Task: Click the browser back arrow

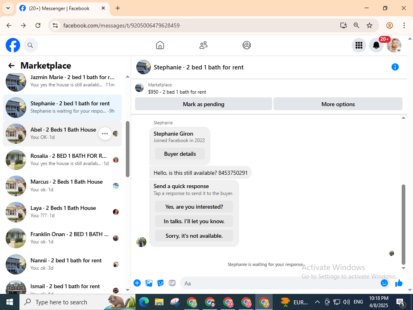Action: pyautogui.click(x=9, y=25)
